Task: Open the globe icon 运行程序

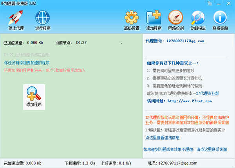Action: (x=43, y=20)
